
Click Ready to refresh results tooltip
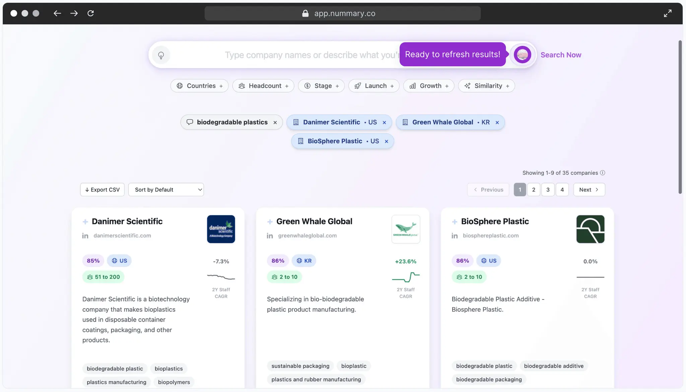[453, 54]
